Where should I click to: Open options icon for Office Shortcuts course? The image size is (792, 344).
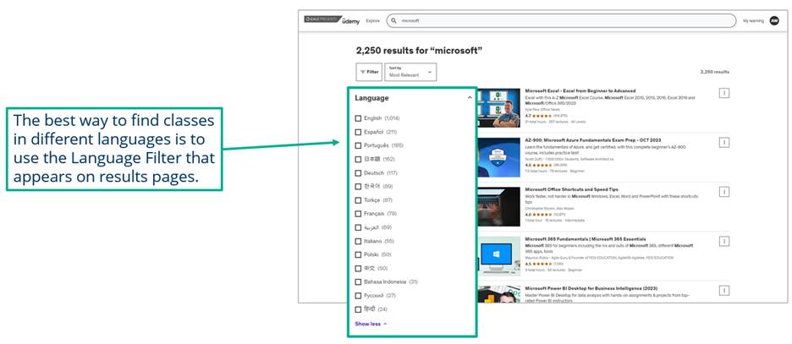pos(723,191)
